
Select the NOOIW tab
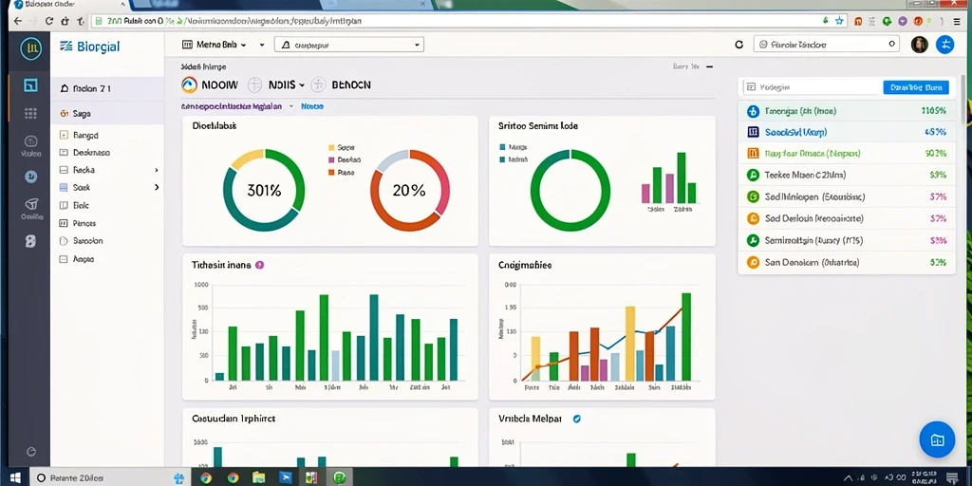pyautogui.click(x=210, y=84)
